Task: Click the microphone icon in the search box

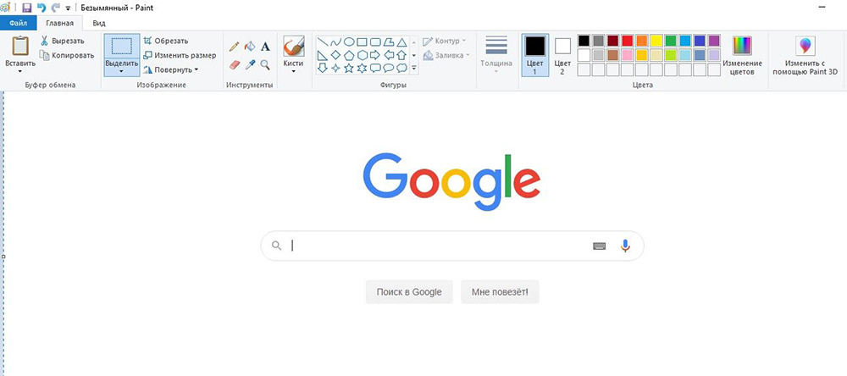Action: pos(625,246)
